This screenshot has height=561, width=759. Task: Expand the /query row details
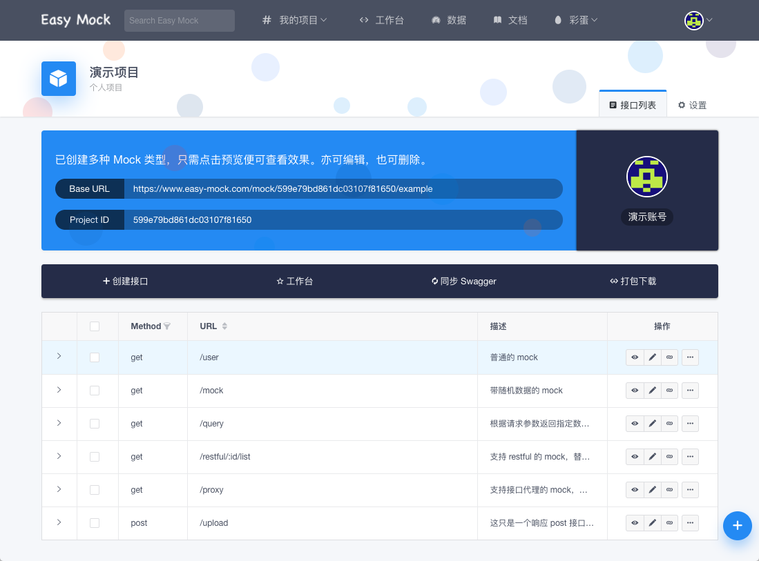click(59, 423)
